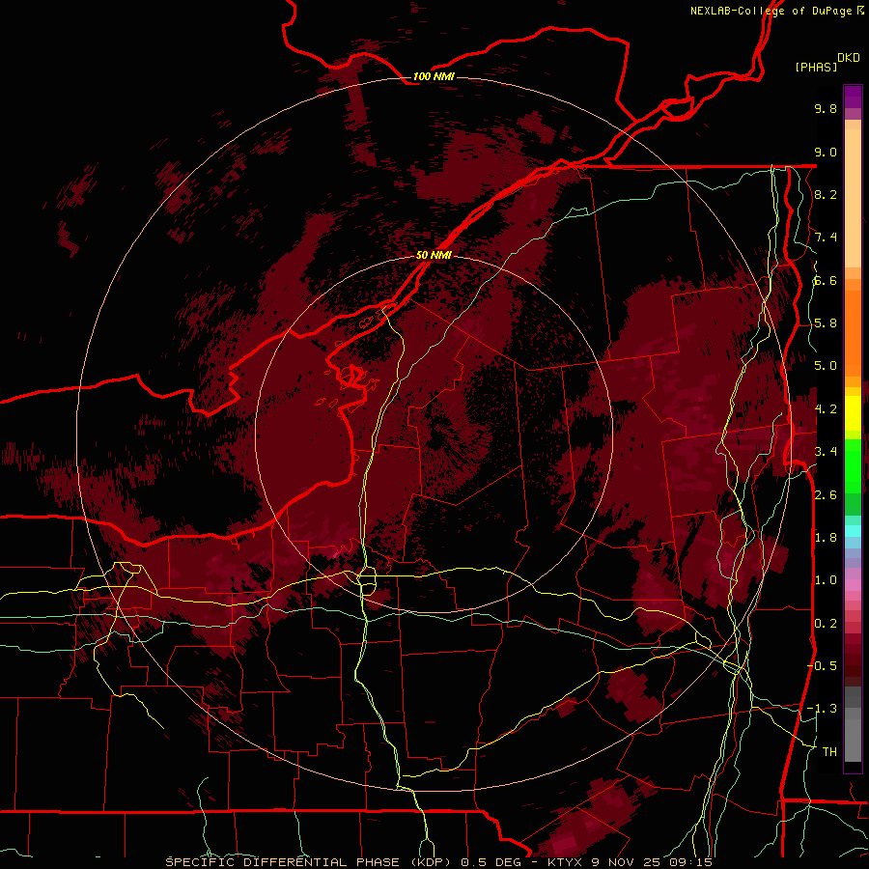Click the 0.5 DEG elevation angle text
Viewport: 869px width, 869px height.
(x=491, y=862)
